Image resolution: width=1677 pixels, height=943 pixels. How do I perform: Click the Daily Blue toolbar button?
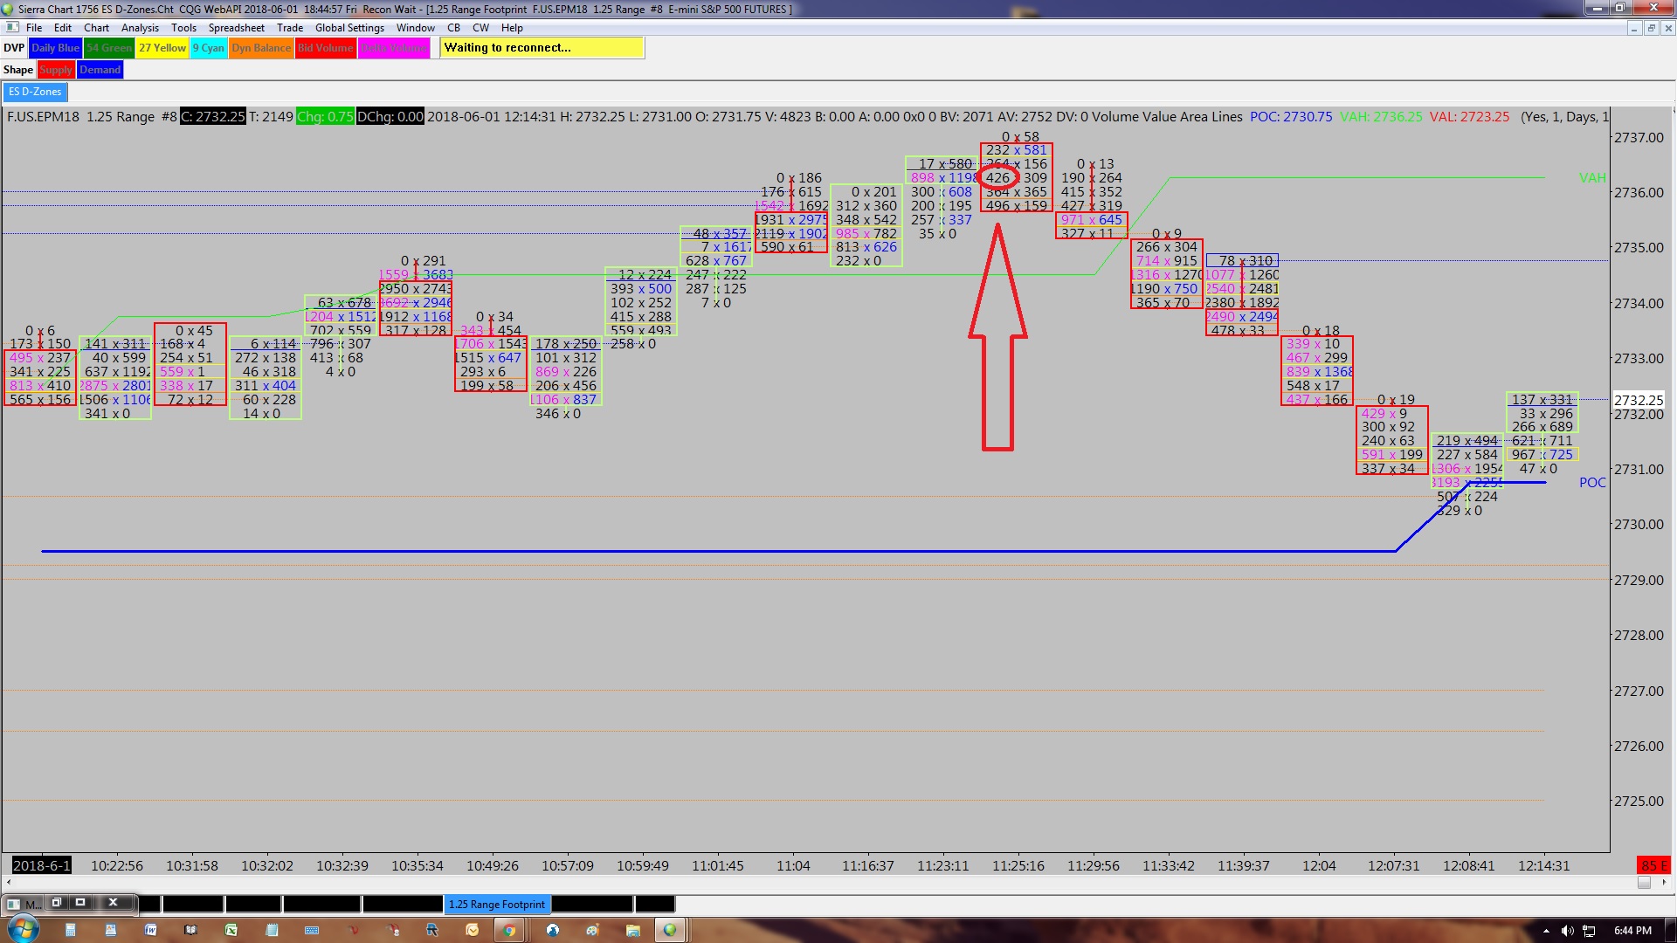(56, 48)
